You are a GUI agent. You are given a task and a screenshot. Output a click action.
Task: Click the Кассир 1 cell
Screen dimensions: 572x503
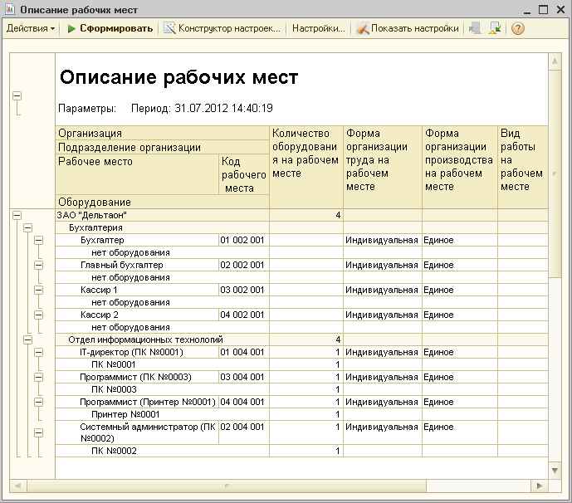click(x=137, y=290)
